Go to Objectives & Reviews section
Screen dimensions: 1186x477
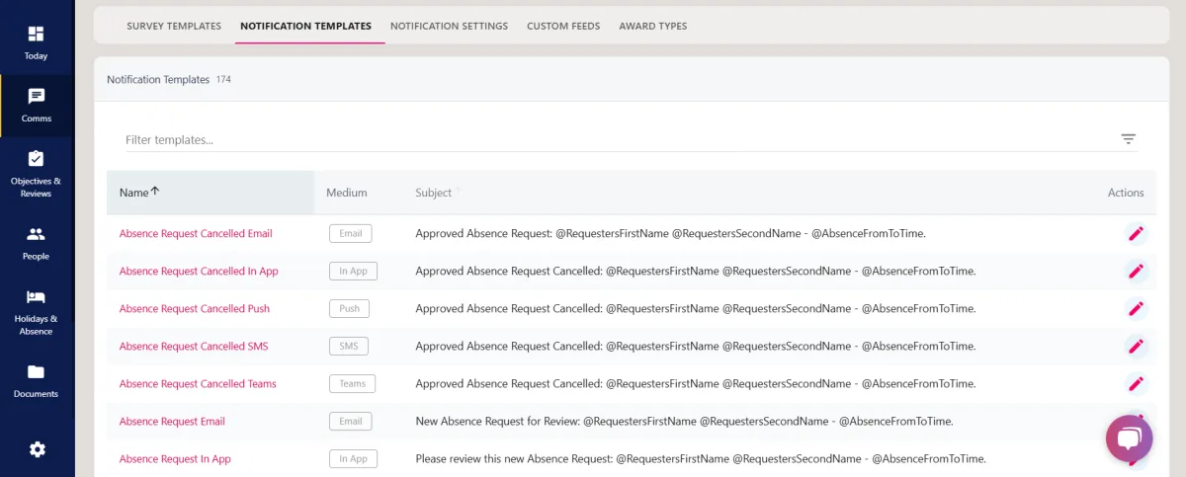click(36, 173)
